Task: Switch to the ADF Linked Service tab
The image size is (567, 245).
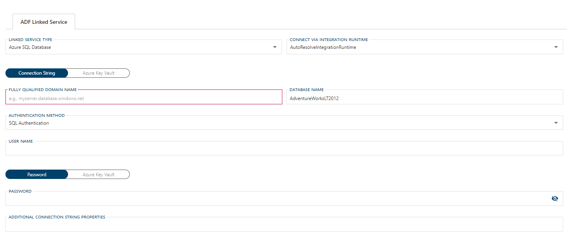Action: coord(43,21)
